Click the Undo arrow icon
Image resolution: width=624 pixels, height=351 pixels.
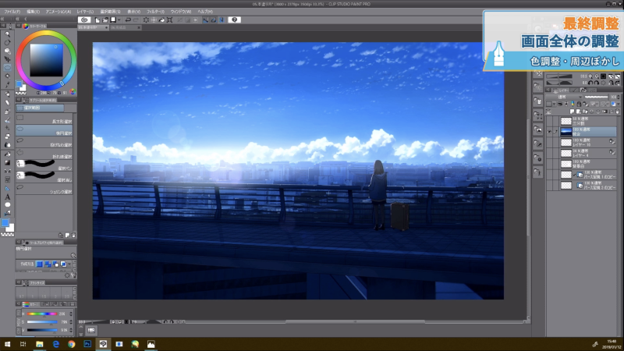(128, 19)
